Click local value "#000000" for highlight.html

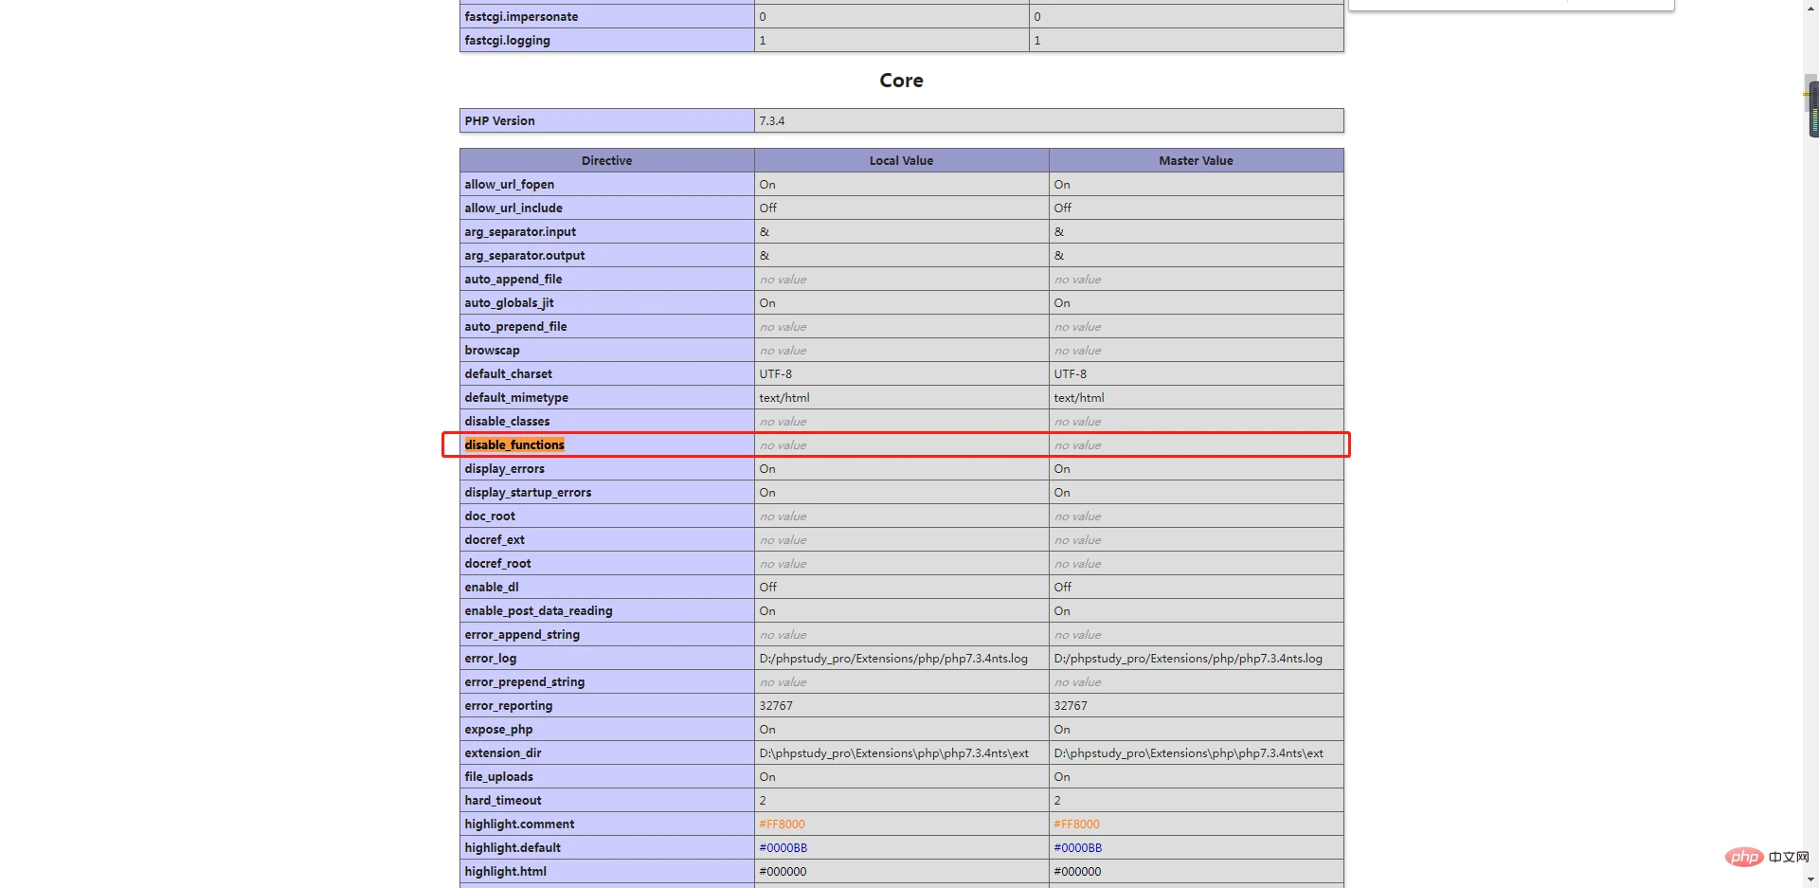pyautogui.click(x=783, y=872)
